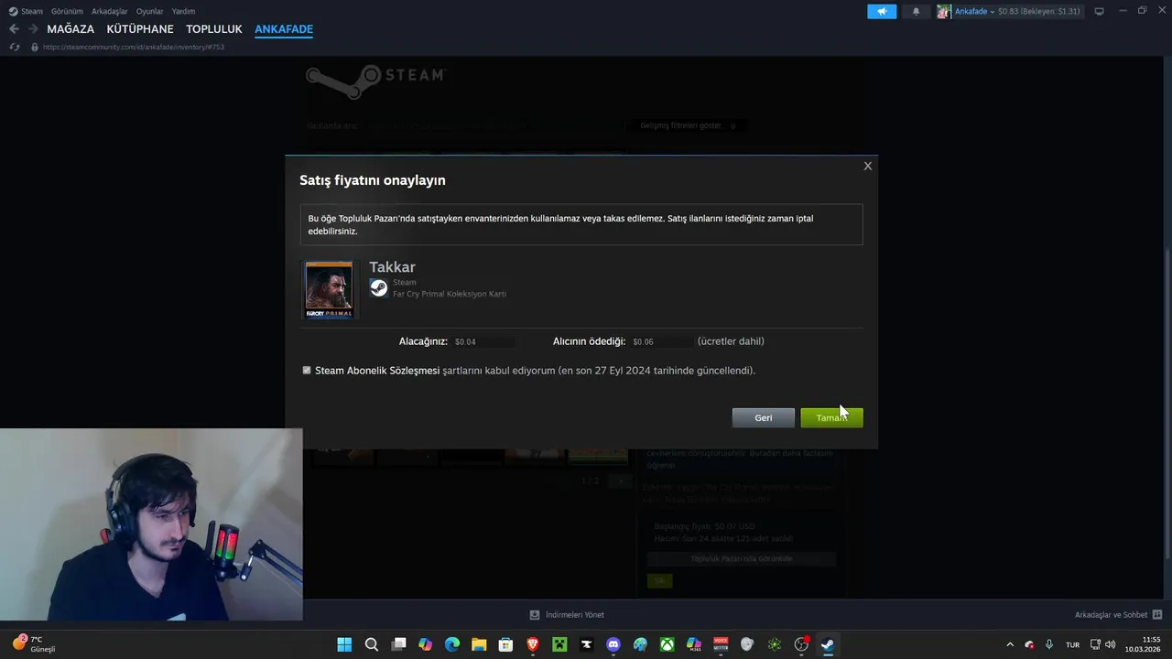Switch to the TOPLULUK tab
This screenshot has width=1172, height=659.
click(x=214, y=29)
